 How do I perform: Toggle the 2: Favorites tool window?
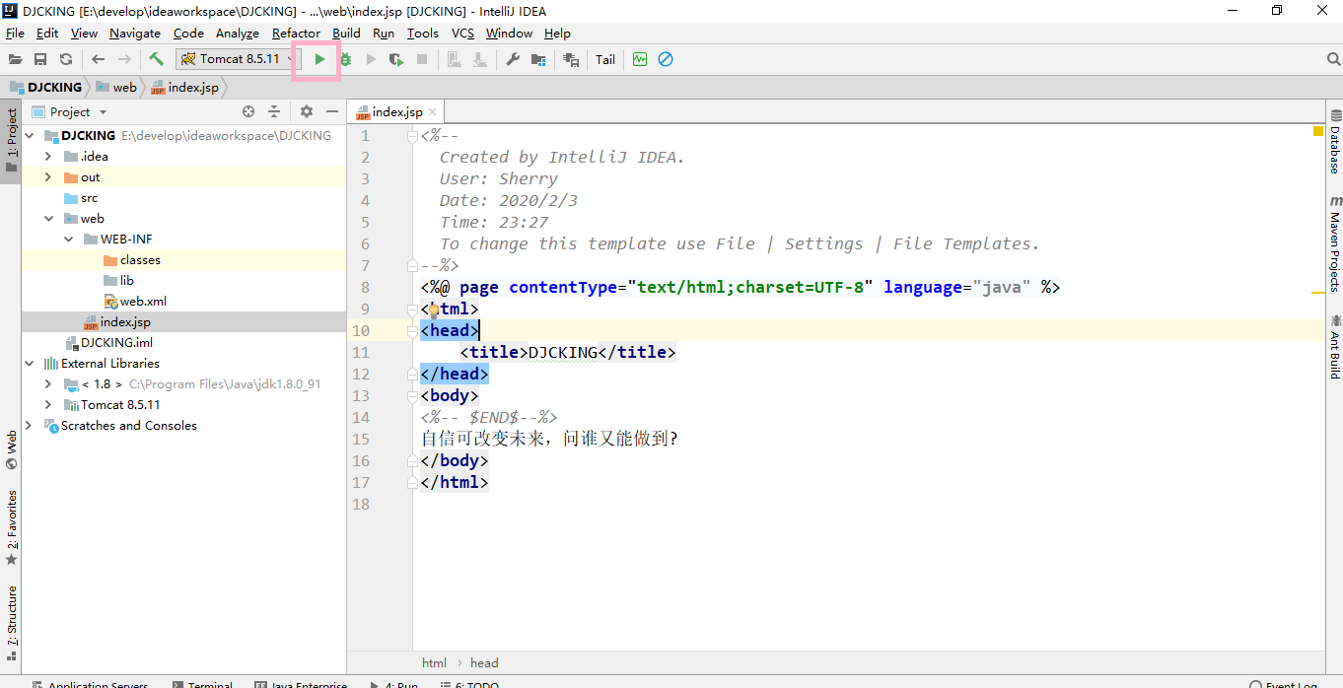coord(11,527)
